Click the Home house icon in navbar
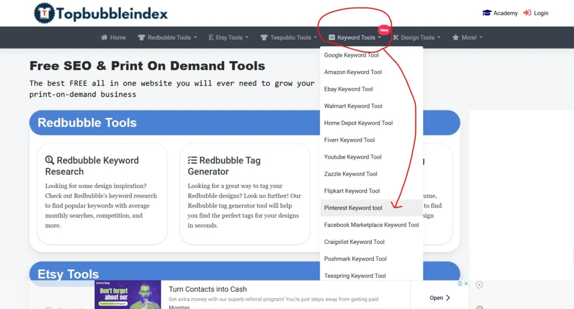This screenshot has height=309, width=574. tap(104, 38)
